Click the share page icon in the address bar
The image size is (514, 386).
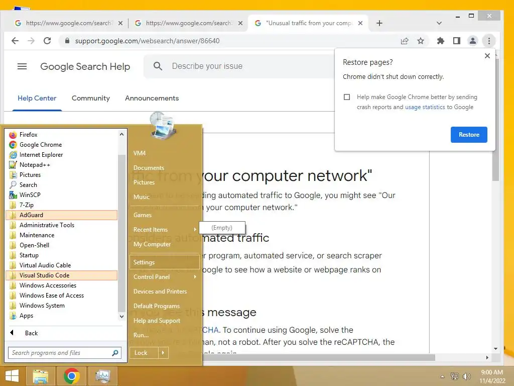pyautogui.click(x=405, y=41)
